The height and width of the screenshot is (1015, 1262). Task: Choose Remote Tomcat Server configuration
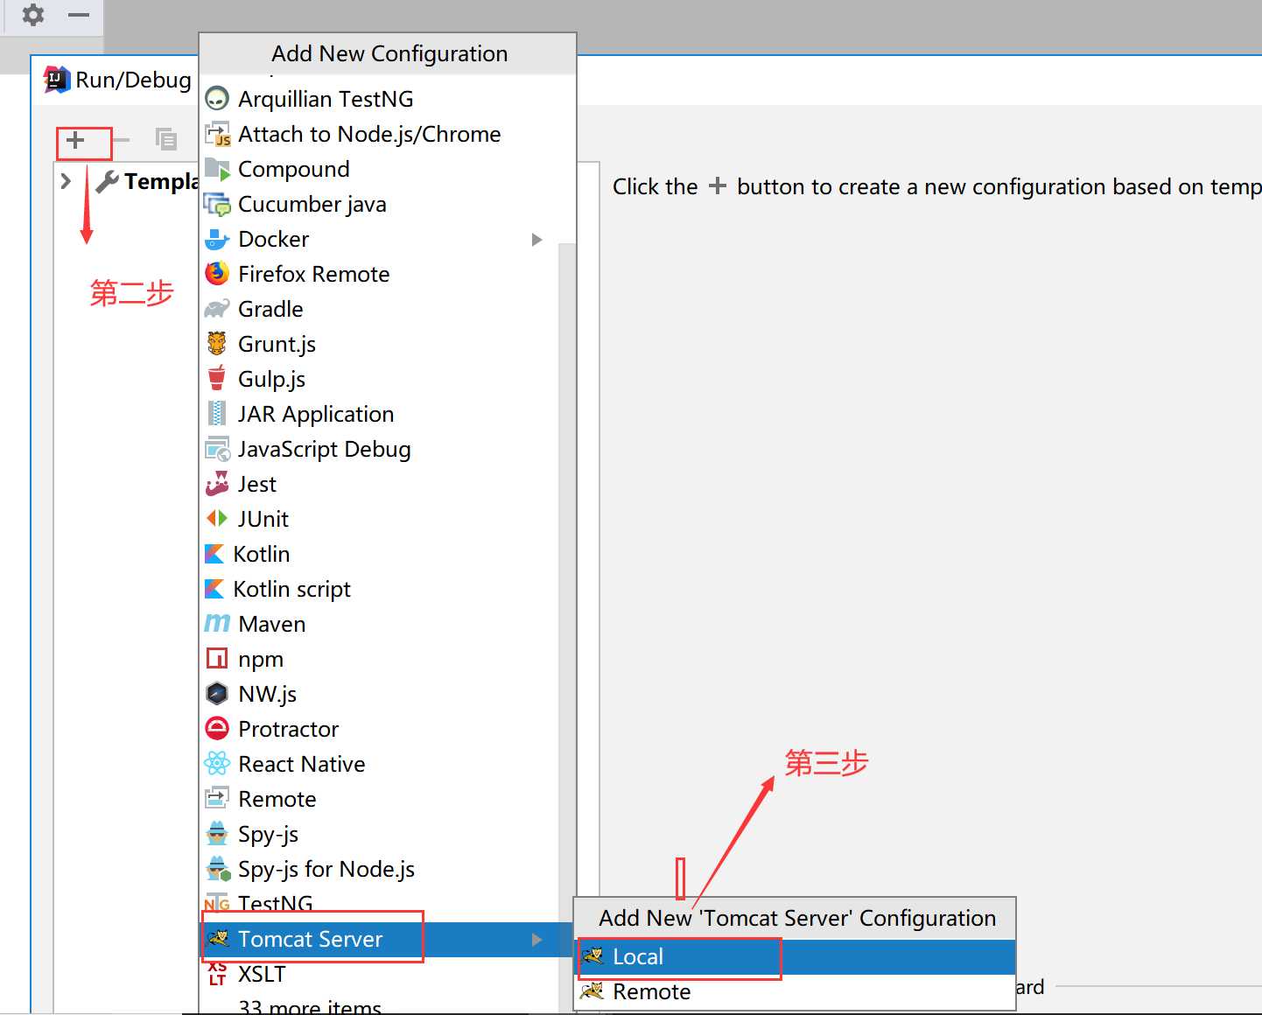pos(796,991)
